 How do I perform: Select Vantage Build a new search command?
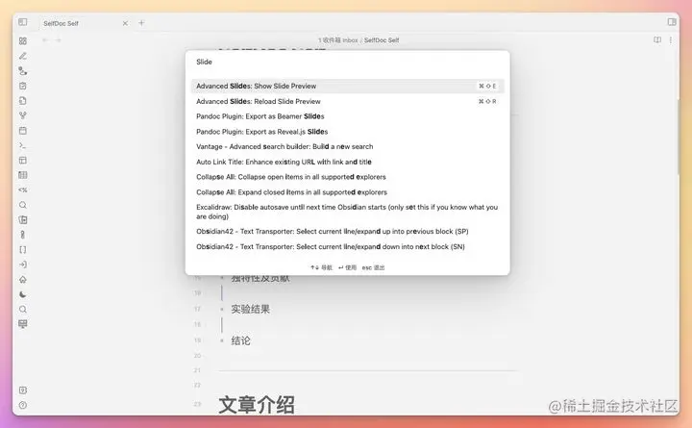click(347, 146)
